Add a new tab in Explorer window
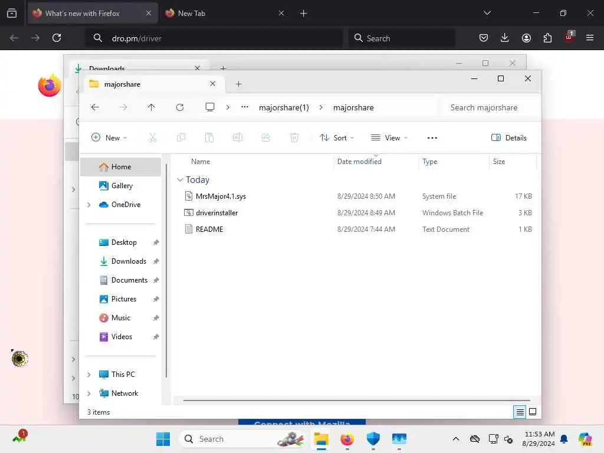Image resolution: width=604 pixels, height=453 pixels. point(239,84)
